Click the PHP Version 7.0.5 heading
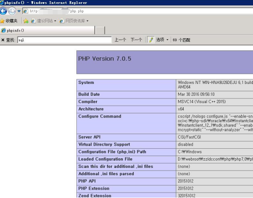253x198 pixels. point(105,59)
